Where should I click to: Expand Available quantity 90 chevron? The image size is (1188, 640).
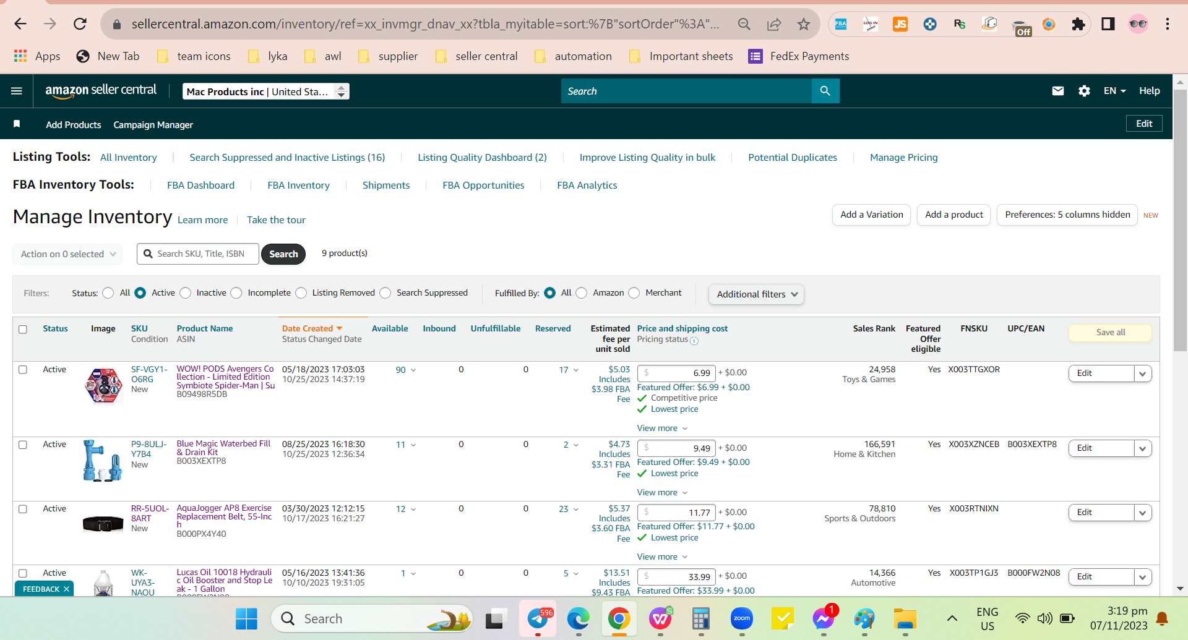pyautogui.click(x=413, y=370)
